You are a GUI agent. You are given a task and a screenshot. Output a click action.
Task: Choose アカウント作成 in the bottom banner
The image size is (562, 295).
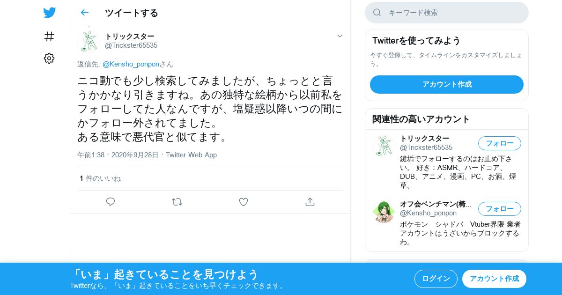coord(494,279)
